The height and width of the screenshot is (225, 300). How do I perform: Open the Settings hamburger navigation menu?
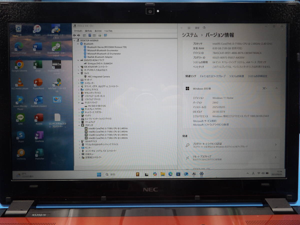[189, 28]
